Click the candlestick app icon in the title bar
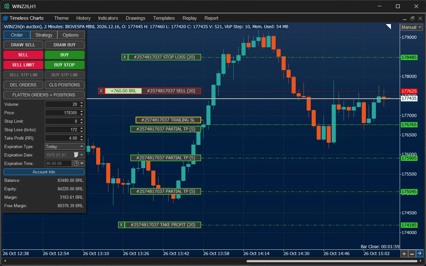426x266 pixels. [x=7, y=6]
